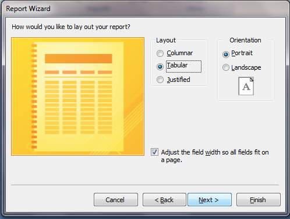Screen dimensions: 290x219
Task: Click the Adjust the field width label text
Action: click(x=215, y=156)
